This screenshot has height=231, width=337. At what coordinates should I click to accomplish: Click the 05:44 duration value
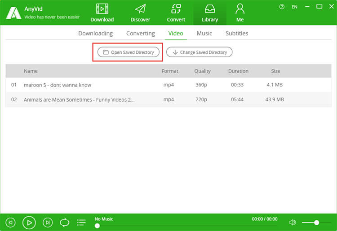tap(237, 99)
